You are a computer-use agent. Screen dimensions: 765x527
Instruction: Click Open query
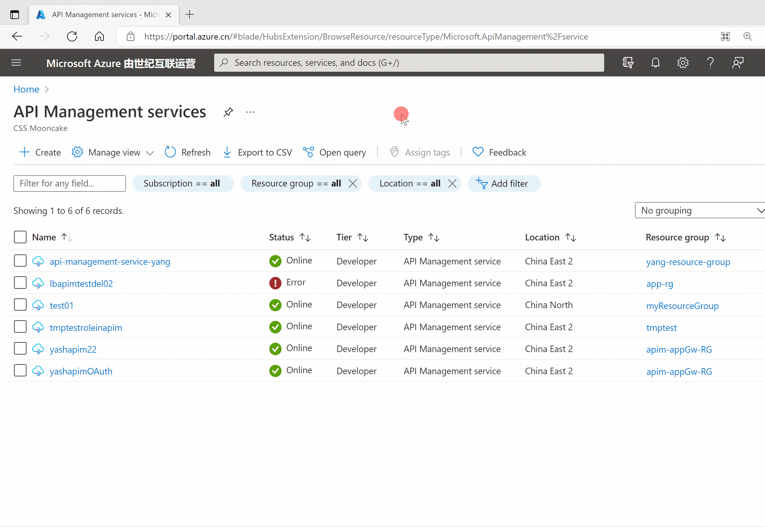point(334,152)
